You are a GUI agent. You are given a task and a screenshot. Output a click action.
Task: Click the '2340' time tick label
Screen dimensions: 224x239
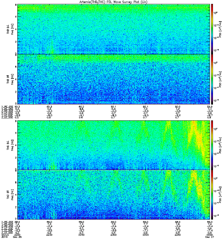tap(178, 235)
